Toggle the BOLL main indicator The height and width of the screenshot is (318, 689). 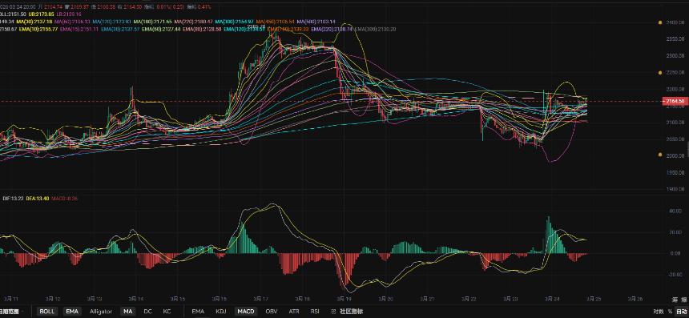click(47, 312)
